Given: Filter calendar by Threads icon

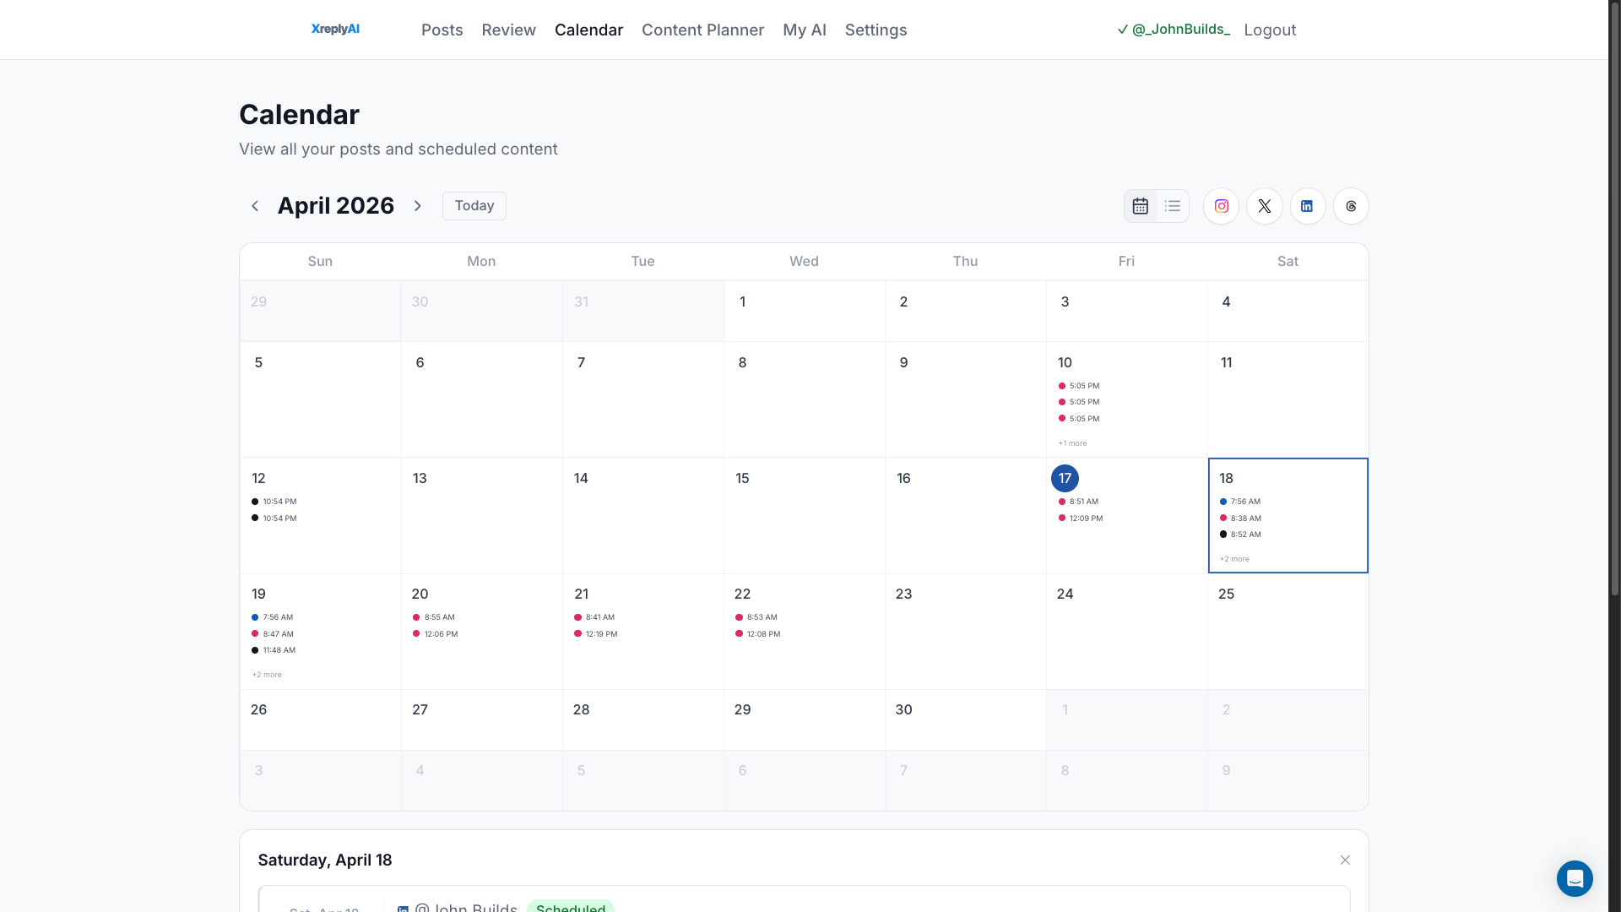Looking at the screenshot, I should [x=1351, y=206].
